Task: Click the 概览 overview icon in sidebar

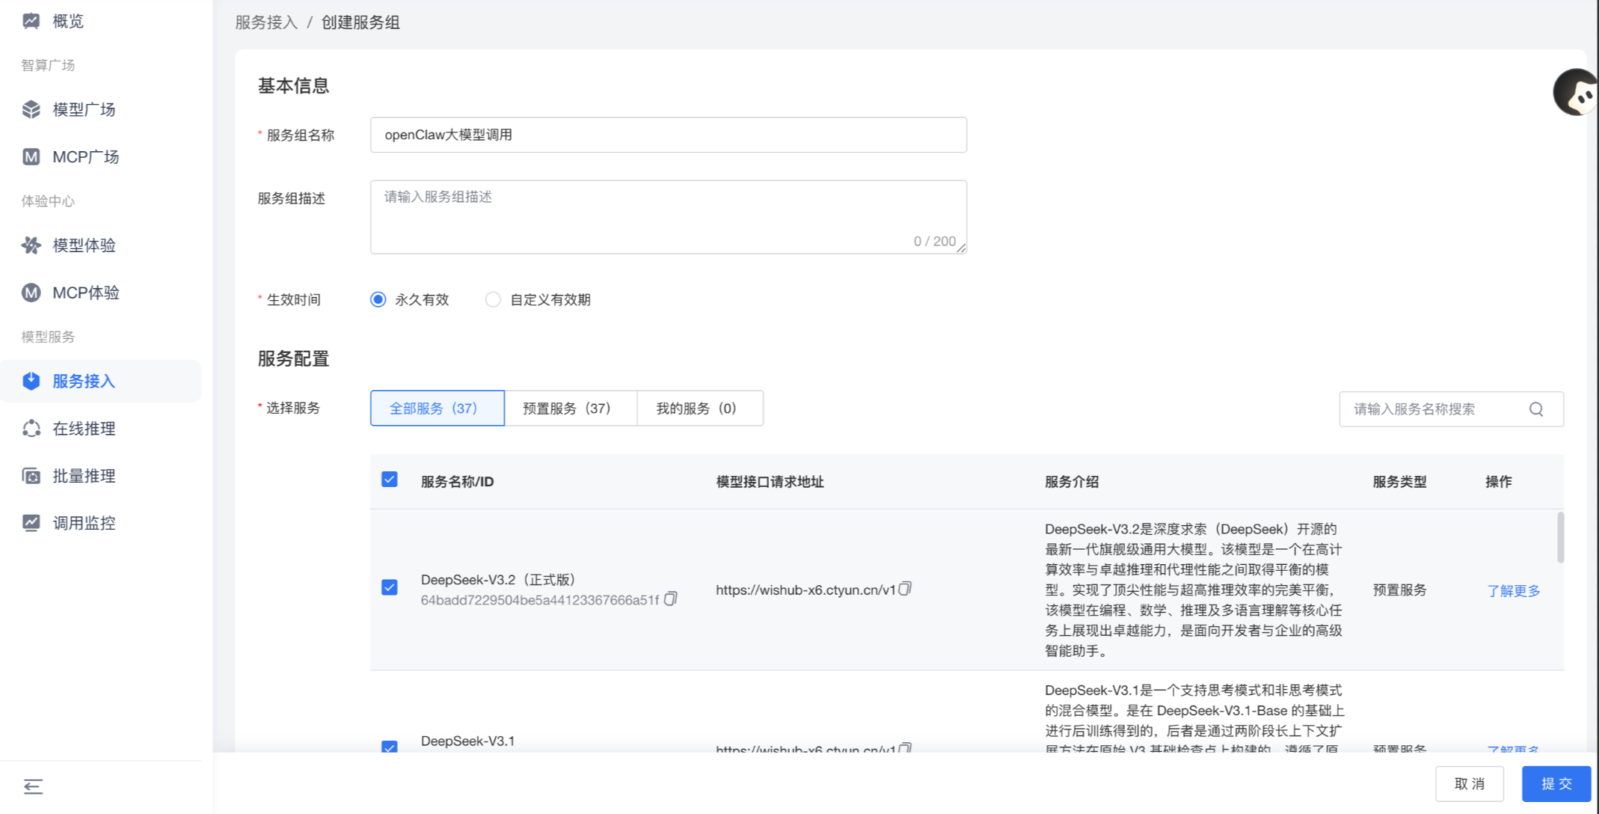Action: [x=31, y=21]
